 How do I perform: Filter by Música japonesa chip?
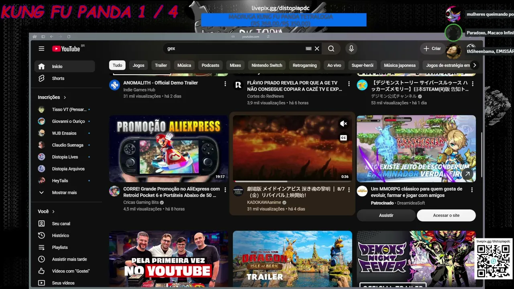pos(400,65)
